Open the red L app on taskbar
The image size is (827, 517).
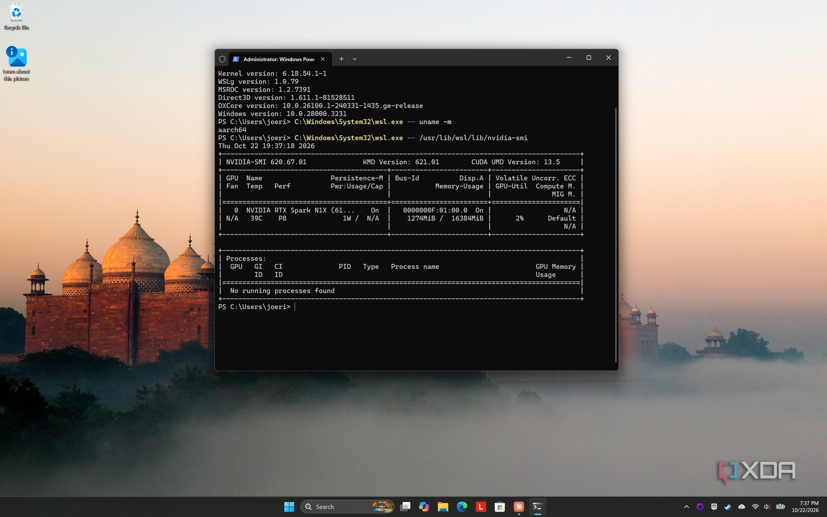(481, 507)
